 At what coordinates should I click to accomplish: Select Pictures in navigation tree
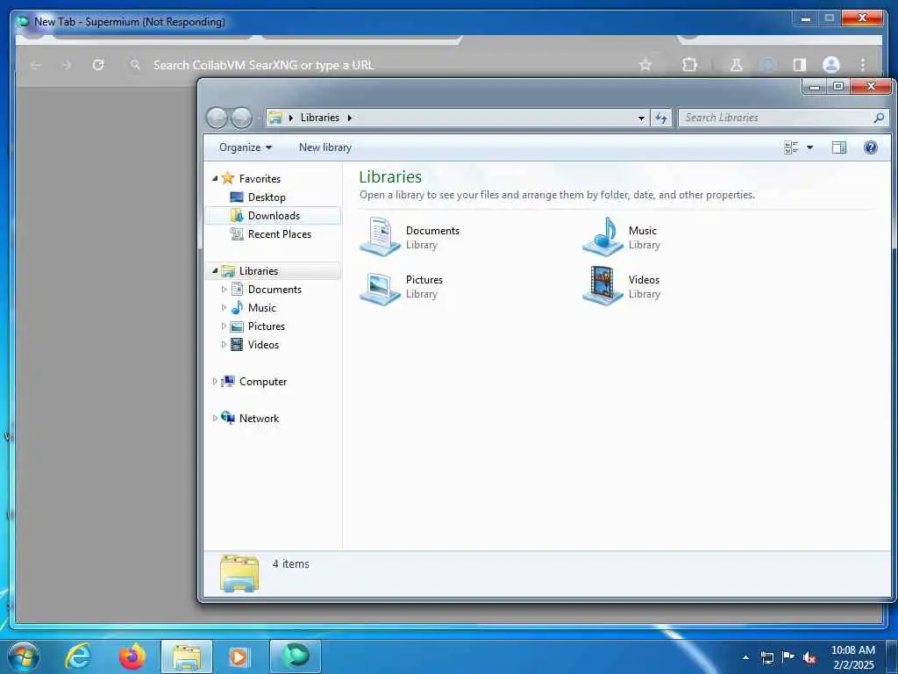[x=266, y=326]
